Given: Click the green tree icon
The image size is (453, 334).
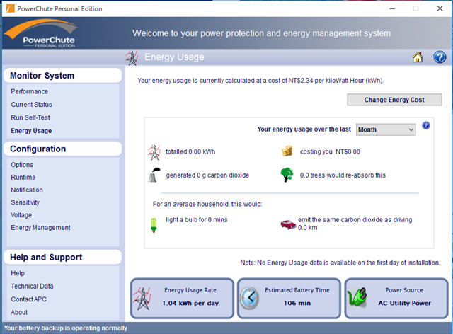Looking at the screenshot, I should (287, 175).
